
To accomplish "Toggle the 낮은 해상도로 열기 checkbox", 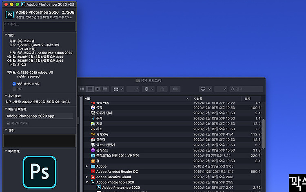I will tap(14, 84).
